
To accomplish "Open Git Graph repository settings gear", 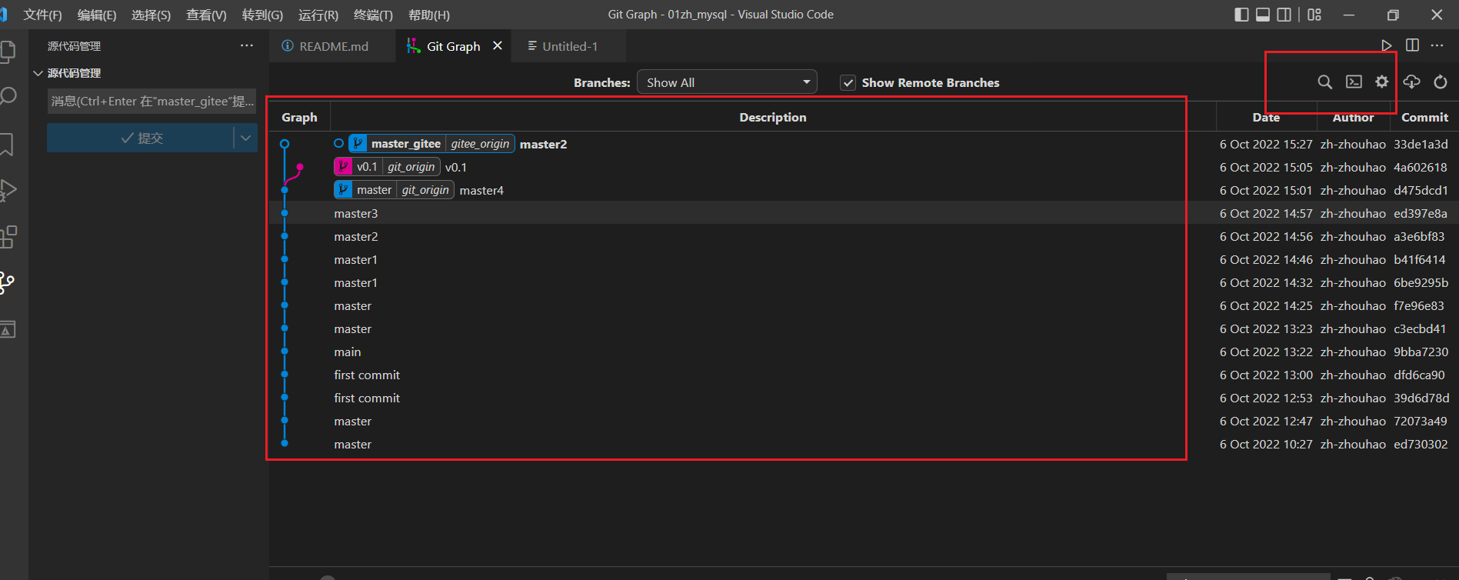I will pos(1382,82).
